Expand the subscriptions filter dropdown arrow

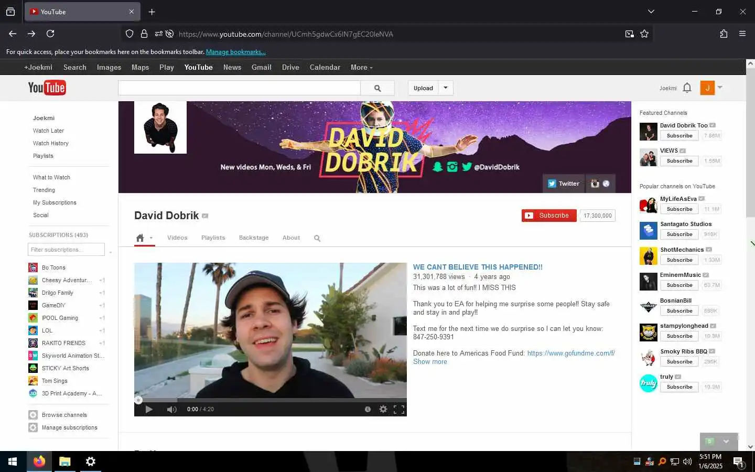[x=110, y=252]
